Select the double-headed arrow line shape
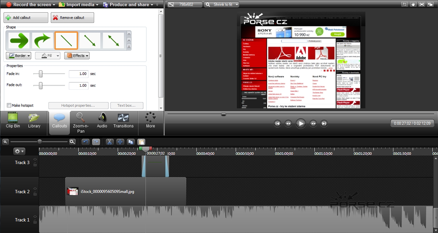The height and width of the screenshot is (233, 438). pos(114,40)
